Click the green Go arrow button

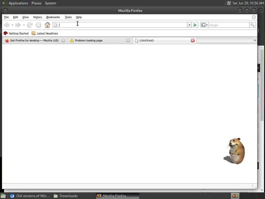click(x=195, y=25)
